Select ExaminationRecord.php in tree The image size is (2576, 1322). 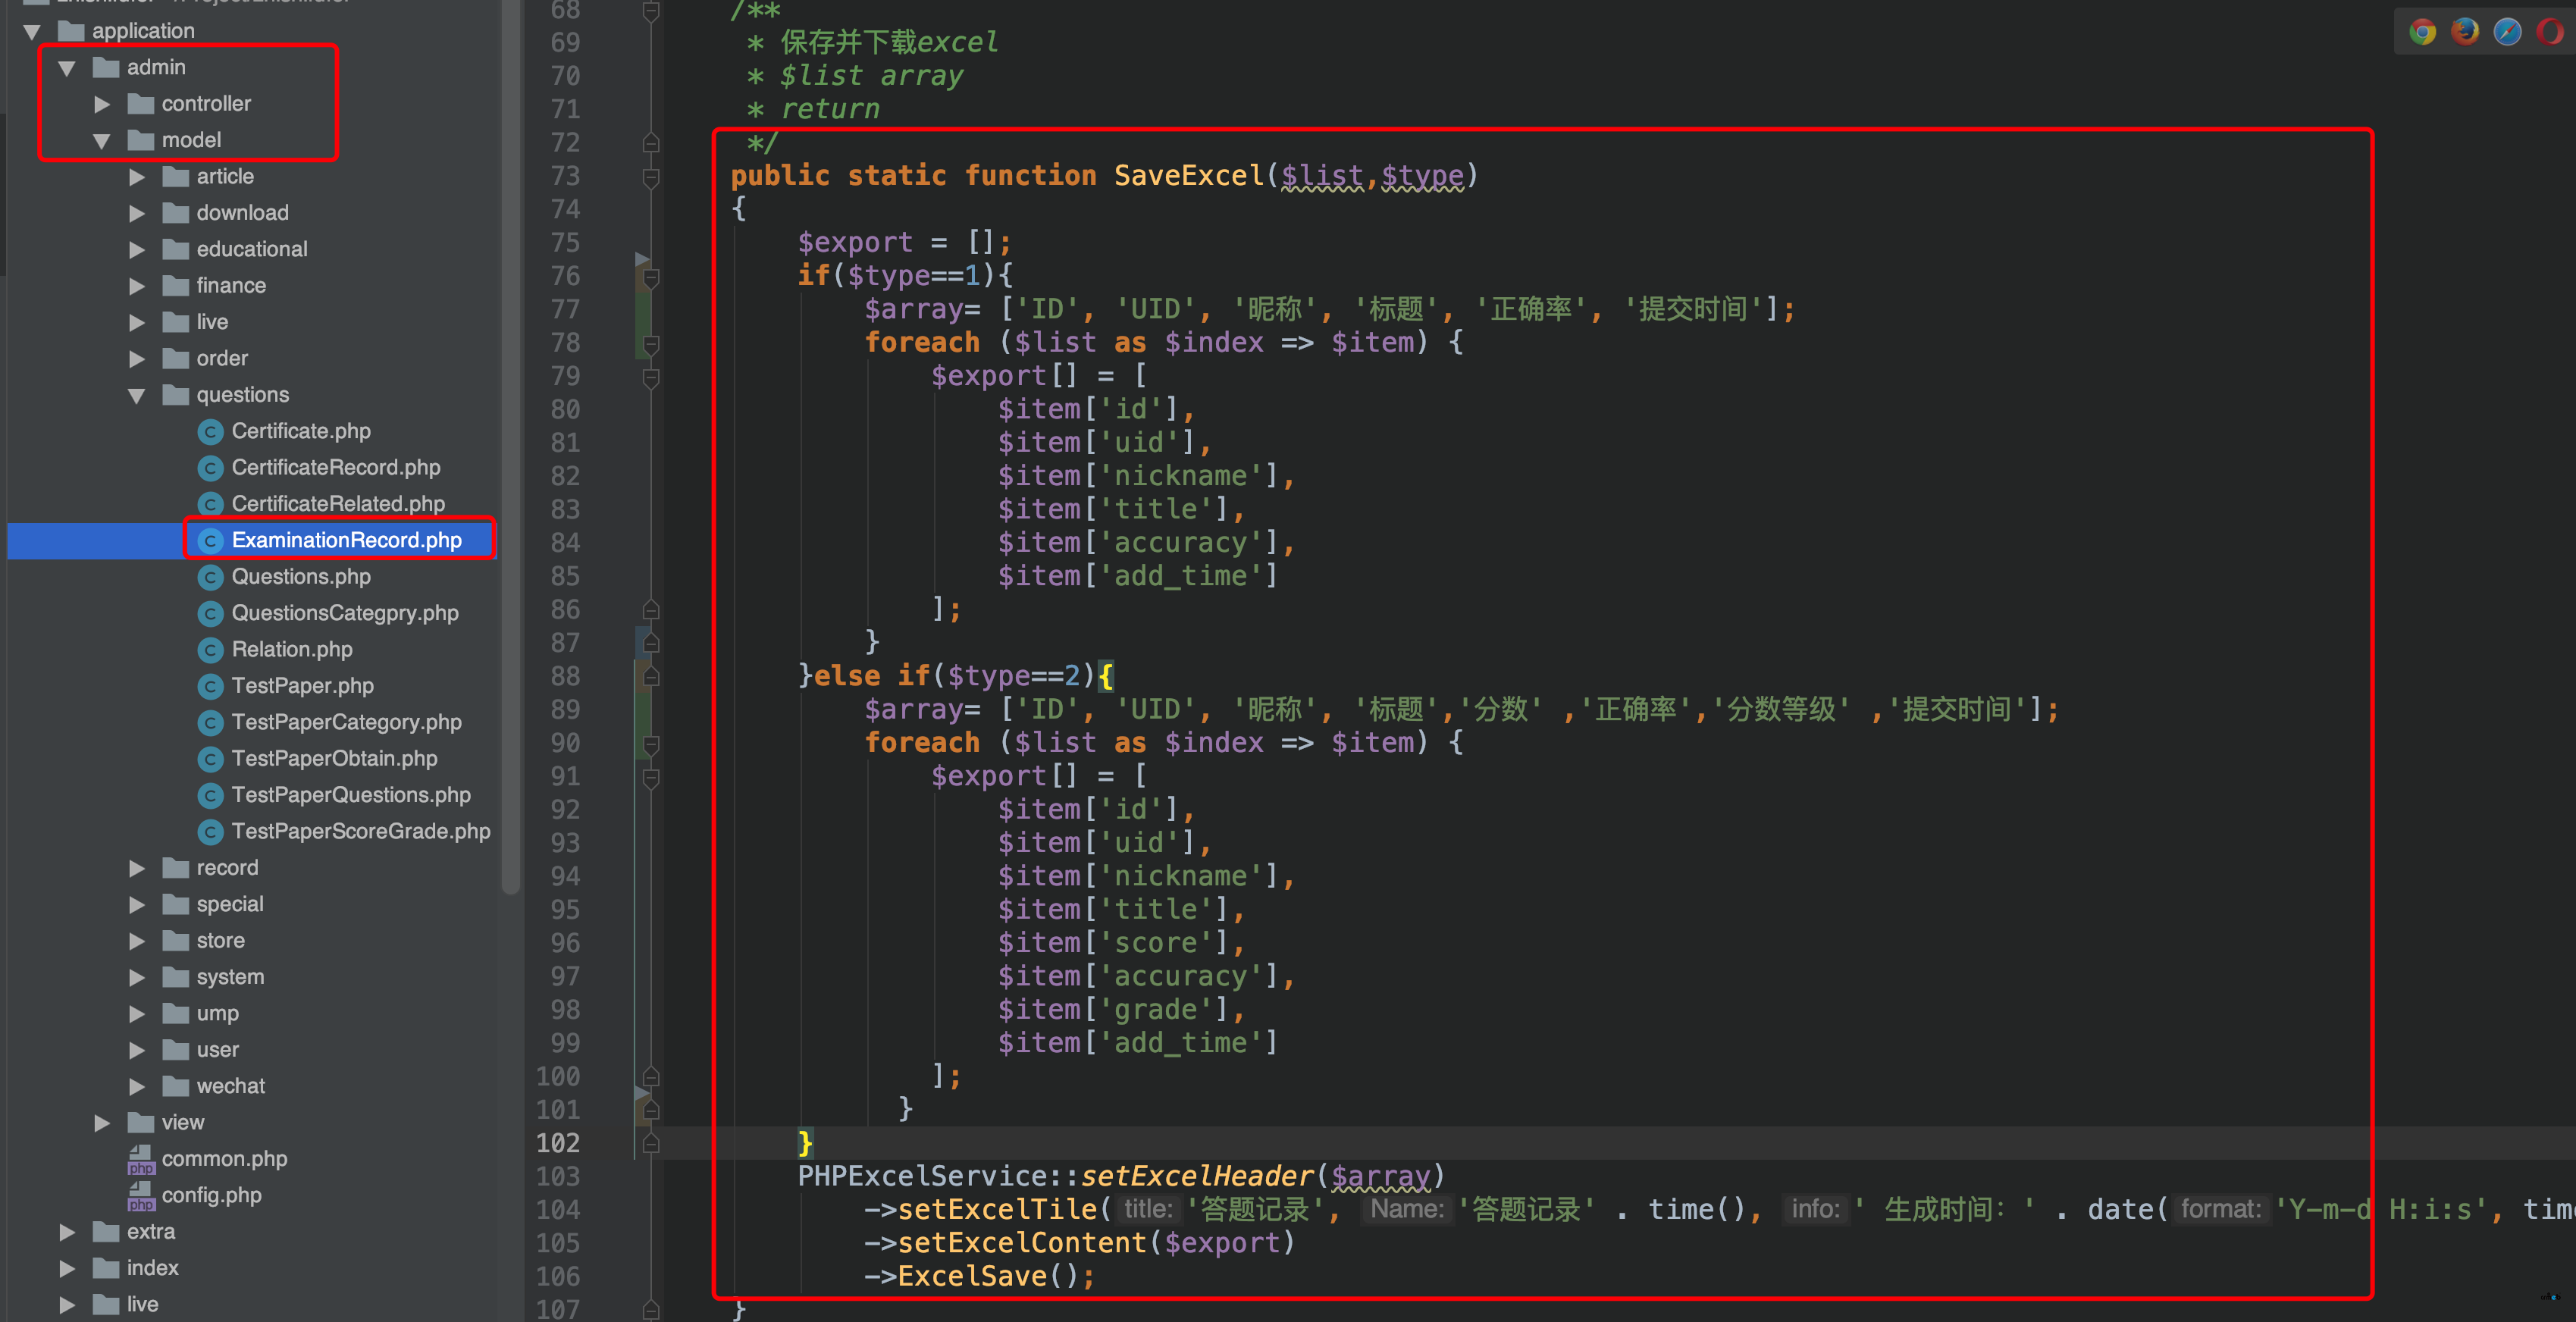pos(346,540)
